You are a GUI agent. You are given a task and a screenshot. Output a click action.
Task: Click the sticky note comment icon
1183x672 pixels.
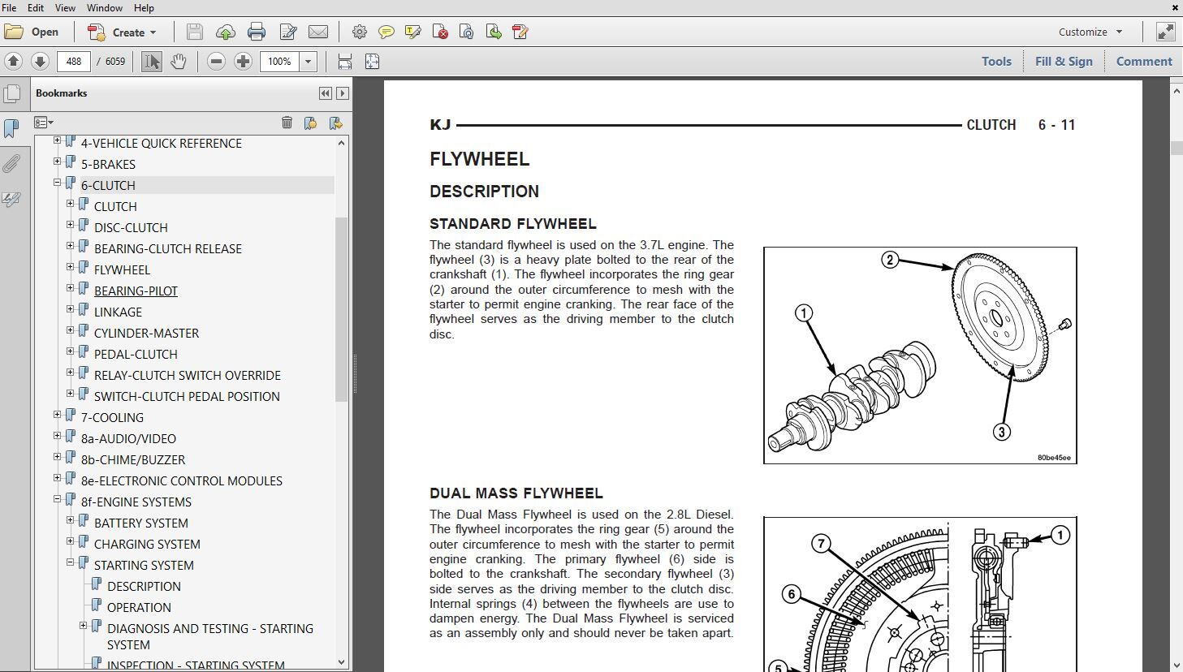click(386, 32)
